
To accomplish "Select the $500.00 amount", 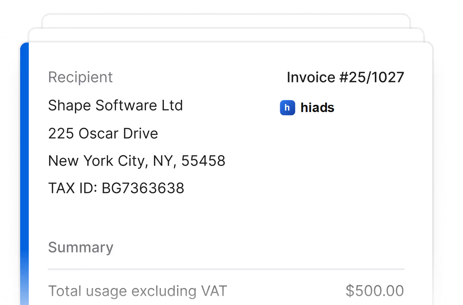I will (x=375, y=291).
